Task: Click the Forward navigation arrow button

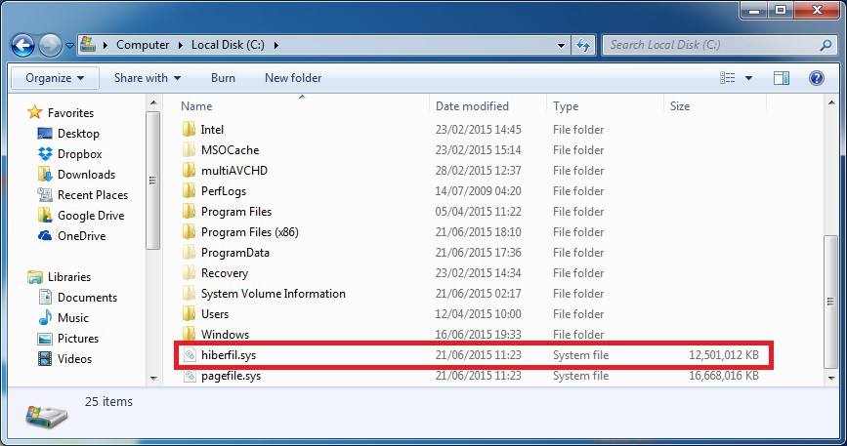Action: tap(51, 45)
